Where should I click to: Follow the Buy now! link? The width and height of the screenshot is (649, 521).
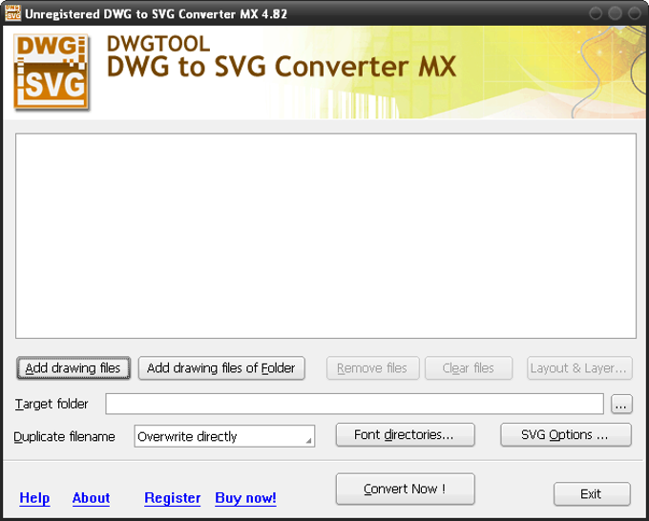pyautogui.click(x=245, y=498)
